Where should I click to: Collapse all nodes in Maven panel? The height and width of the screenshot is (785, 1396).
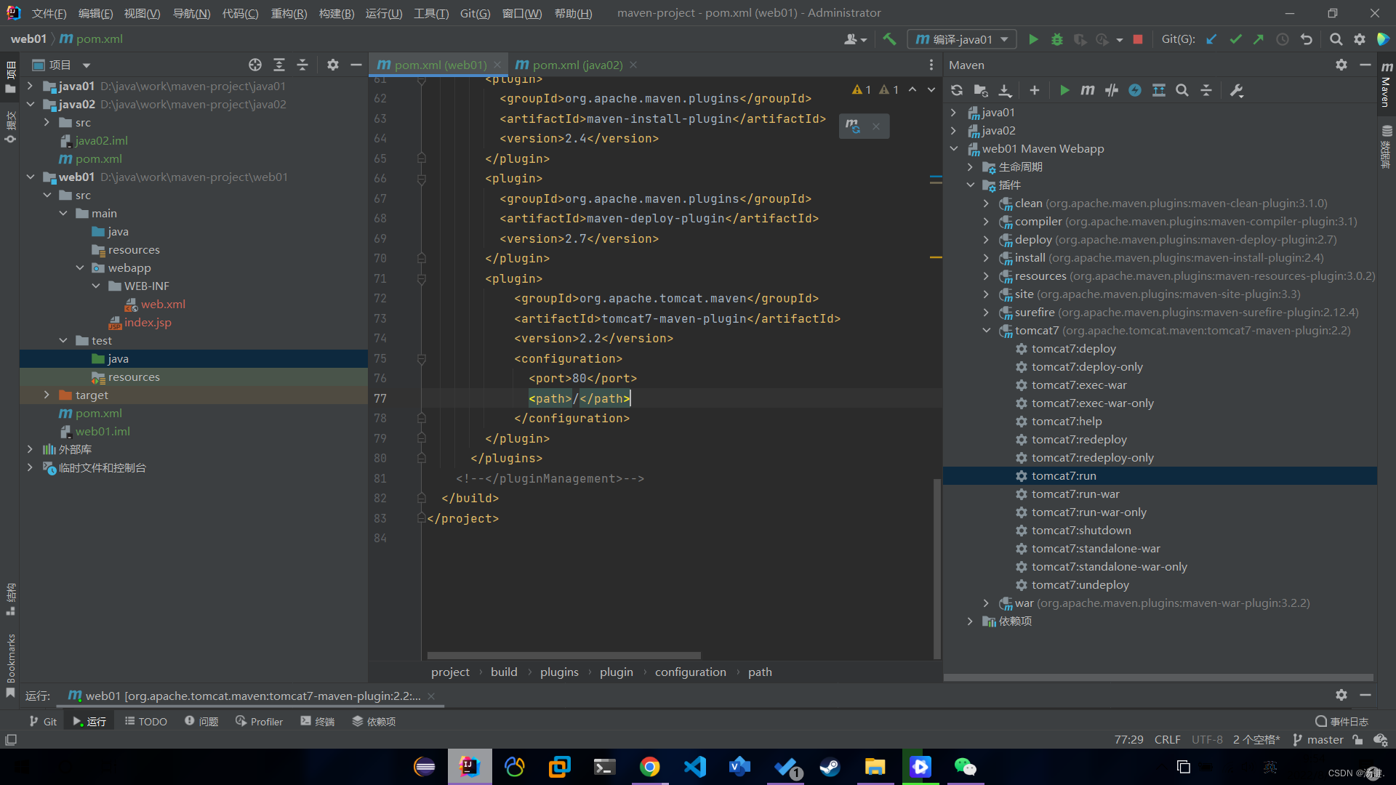[x=1206, y=90]
